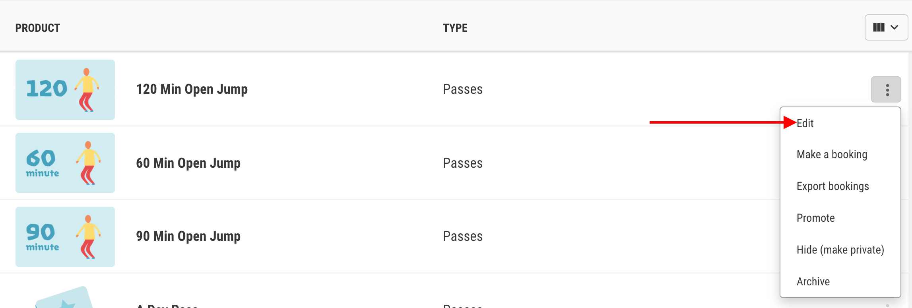Choose Hide (make private) option
The image size is (912, 308).
(840, 250)
